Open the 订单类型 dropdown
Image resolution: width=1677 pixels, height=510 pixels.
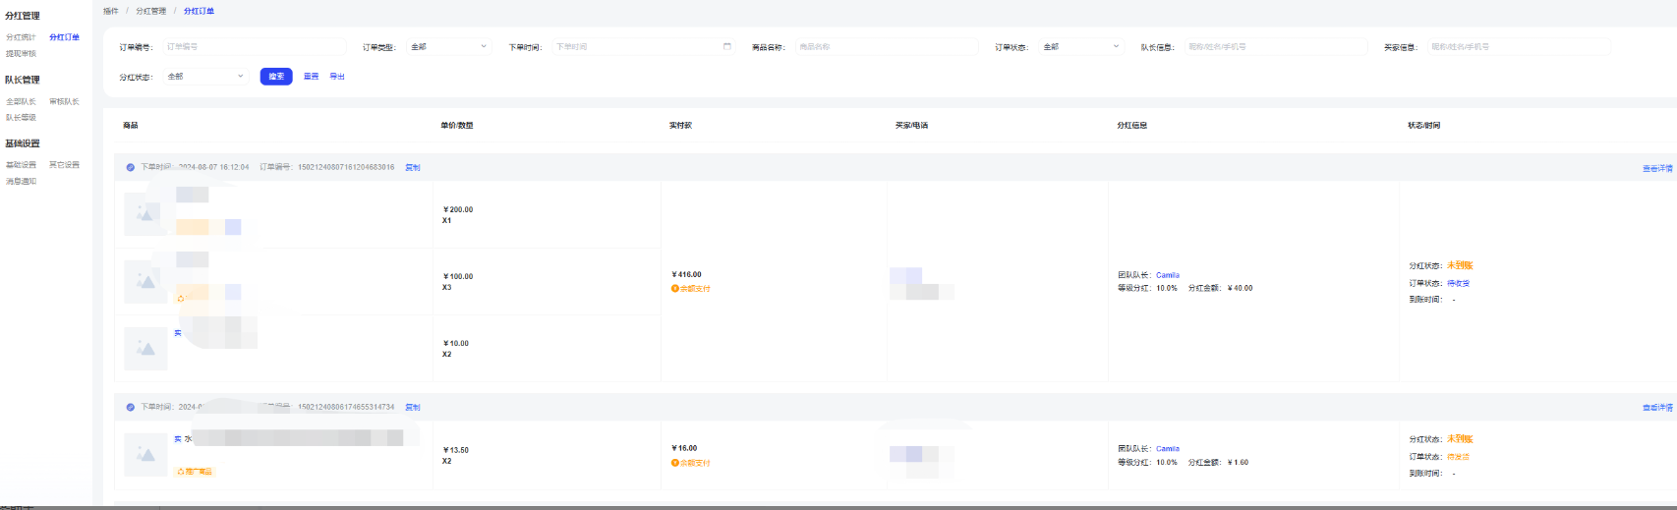(x=447, y=46)
